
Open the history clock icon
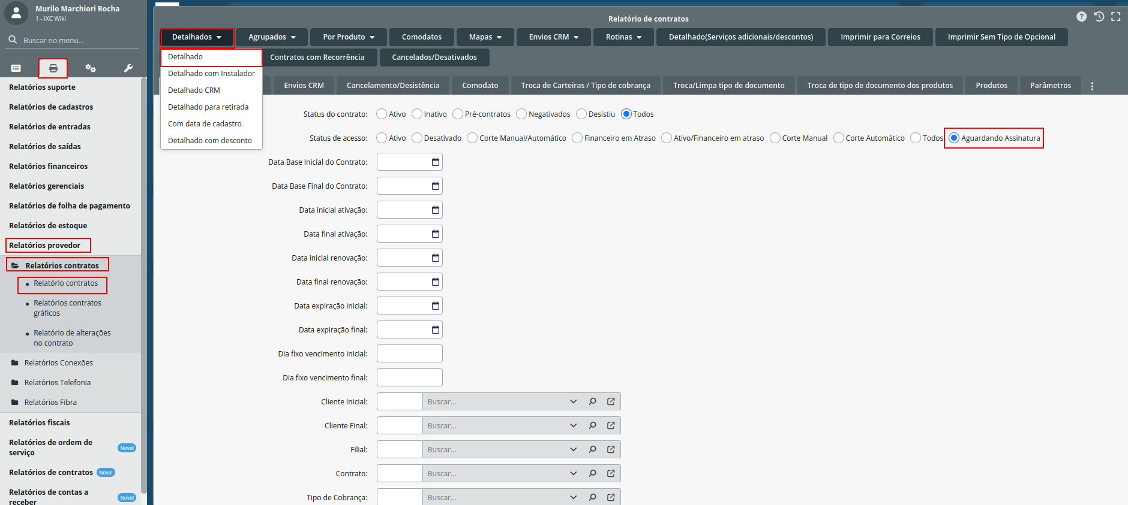click(x=1099, y=17)
